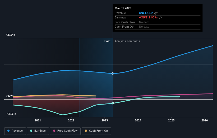
Task: Click the CN¥4b y-axis label
Action: click(x=11, y=35)
